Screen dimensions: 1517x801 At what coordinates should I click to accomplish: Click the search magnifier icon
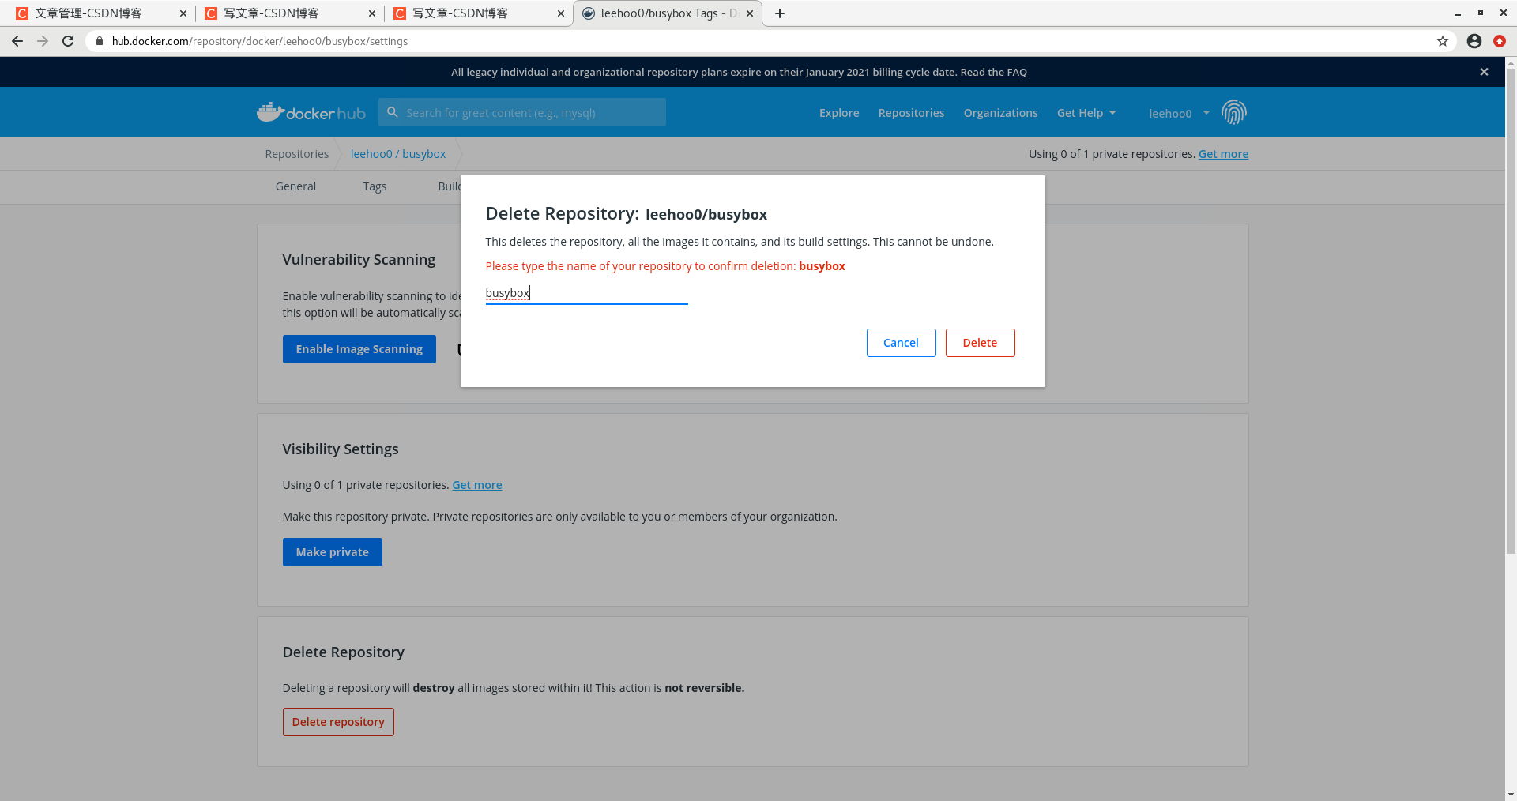pos(392,112)
